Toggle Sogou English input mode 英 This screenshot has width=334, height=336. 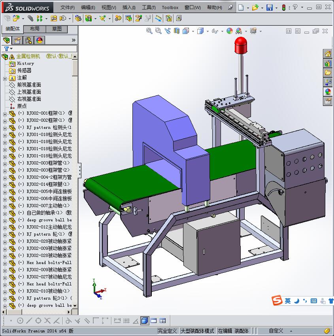(287, 301)
